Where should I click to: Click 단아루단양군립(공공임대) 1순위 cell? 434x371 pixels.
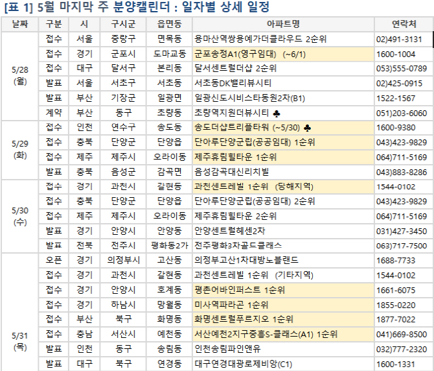pos(283,143)
